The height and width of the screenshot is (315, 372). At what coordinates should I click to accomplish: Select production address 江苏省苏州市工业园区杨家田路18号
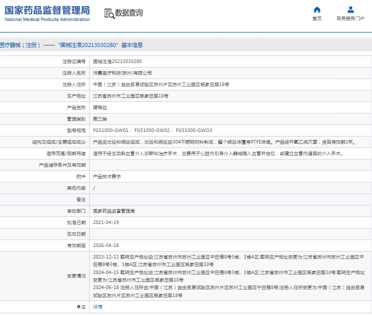(131, 96)
